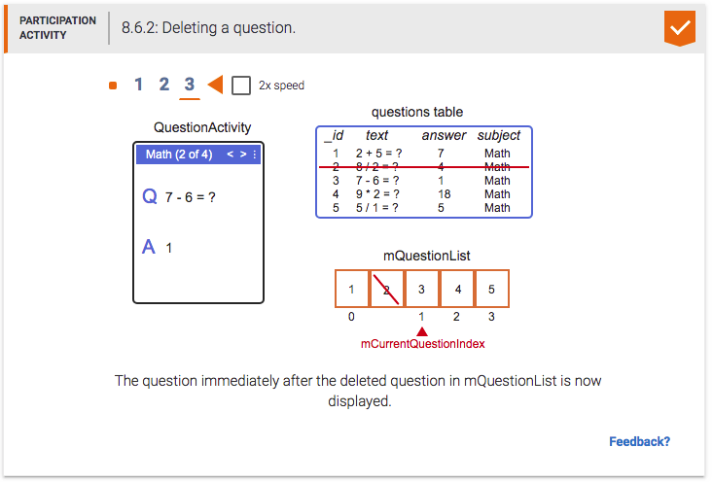
Task: Select animation step 3
Action: click(x=190, y=85)
